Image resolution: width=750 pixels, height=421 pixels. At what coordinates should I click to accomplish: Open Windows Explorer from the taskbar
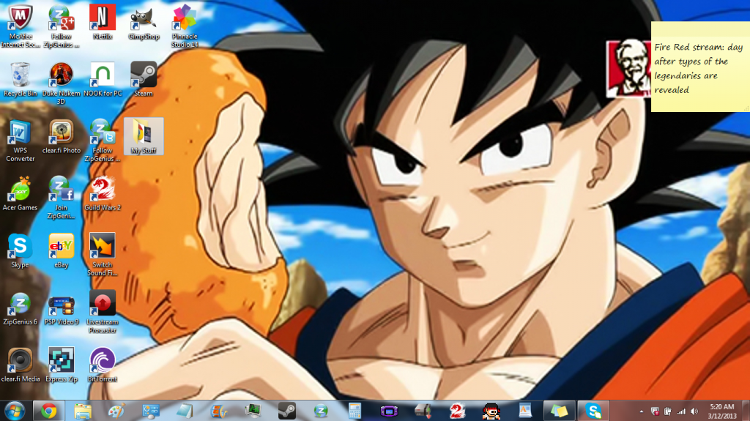82,411
